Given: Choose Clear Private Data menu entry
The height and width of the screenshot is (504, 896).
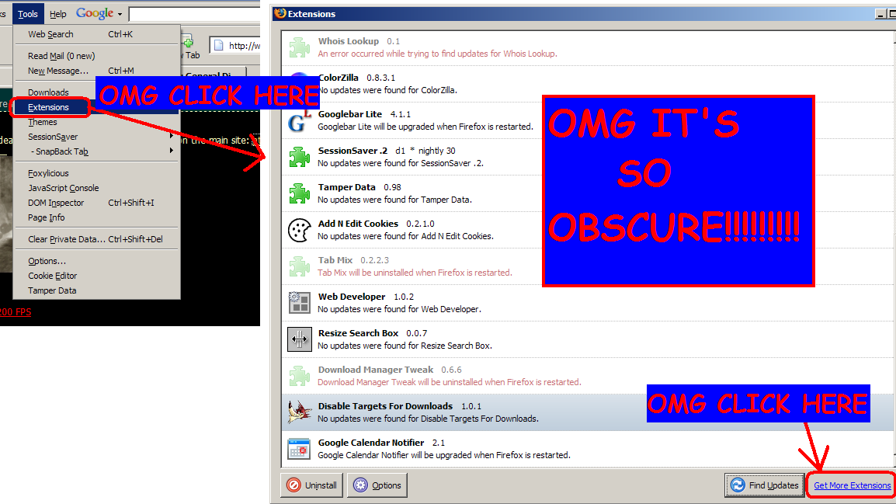Looking at the screenshot, I should tap(66, 239).
